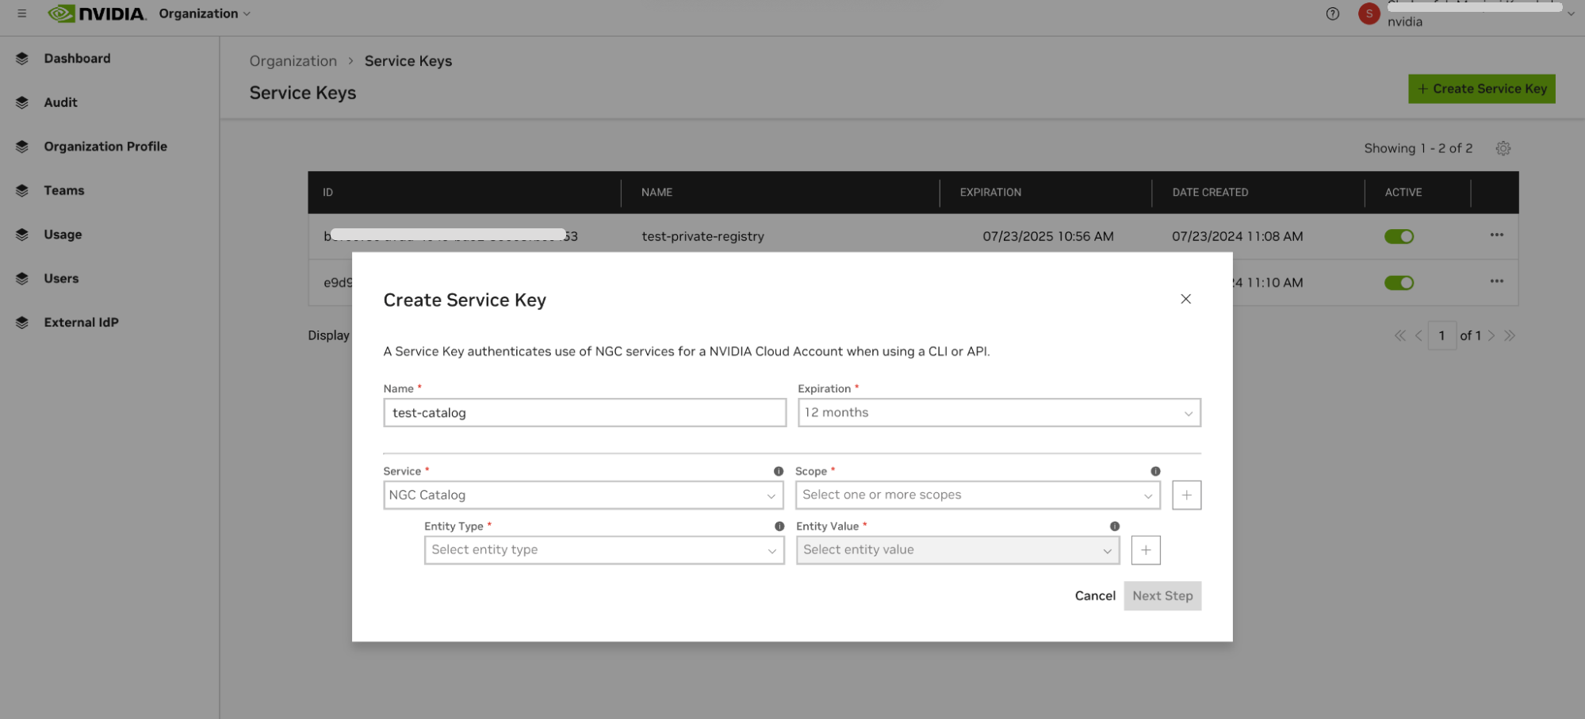Click the Next Step button

point(1162,596)
